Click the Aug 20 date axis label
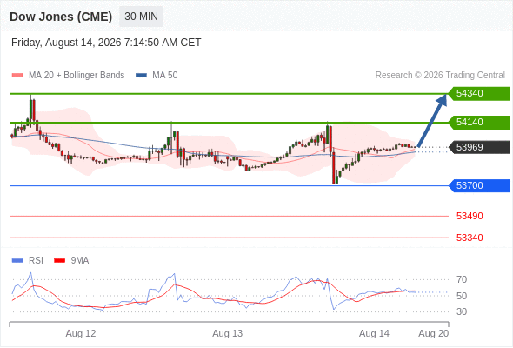513x348 pixels. point(434,333)
